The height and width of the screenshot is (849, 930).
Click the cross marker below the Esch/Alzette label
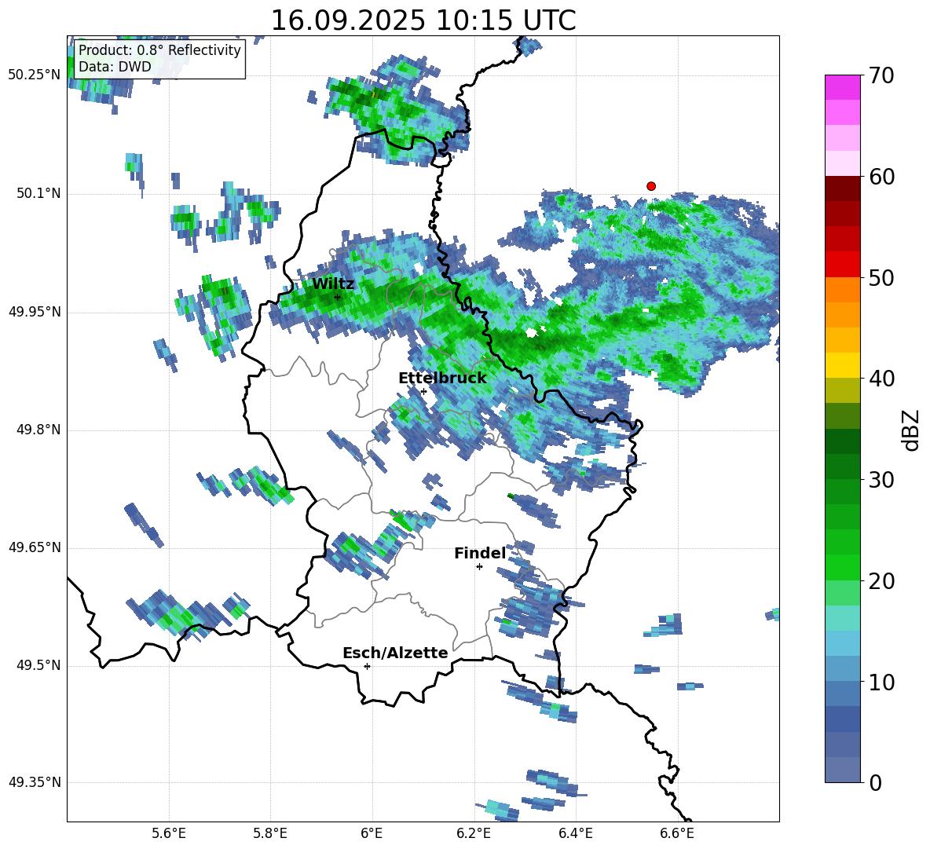pyautogui.click(x=367, y=666)
